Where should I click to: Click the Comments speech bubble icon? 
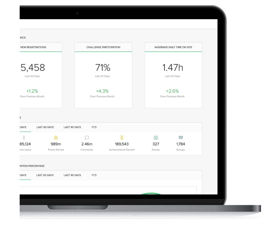tap(87, 138)
